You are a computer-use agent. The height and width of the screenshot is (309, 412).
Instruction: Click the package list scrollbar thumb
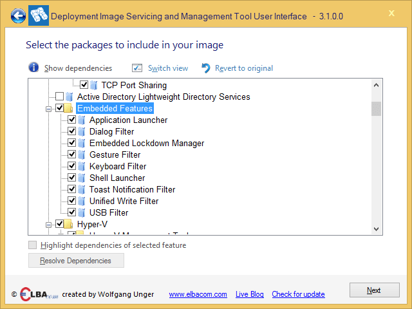[x=376, y=109]
